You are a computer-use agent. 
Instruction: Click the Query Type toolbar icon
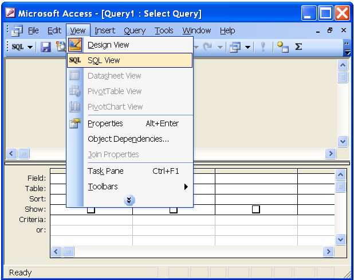pyautogui.click(x=235, y=47)
